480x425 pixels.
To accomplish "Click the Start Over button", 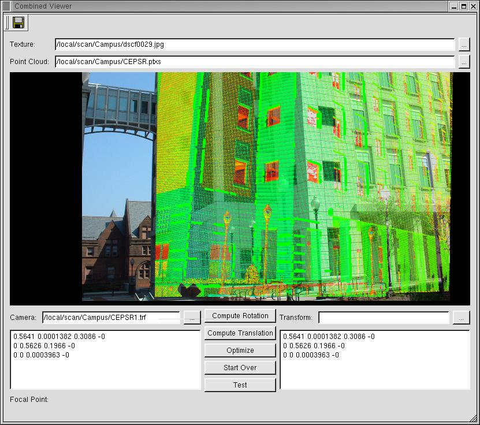I will (x=240, y=368).
